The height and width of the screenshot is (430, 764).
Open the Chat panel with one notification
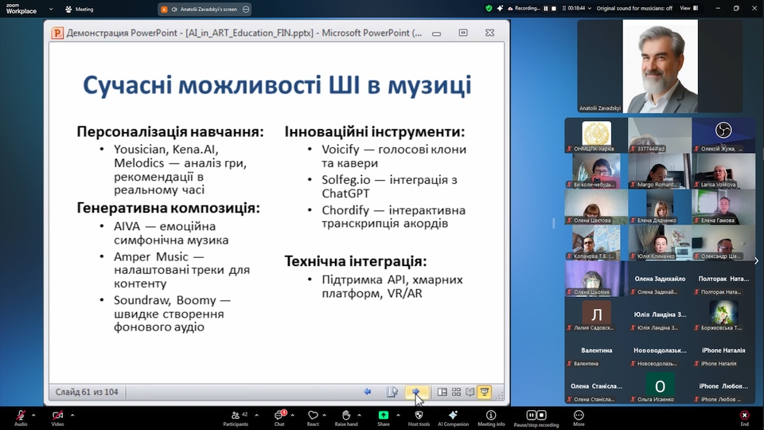(279, 418)
